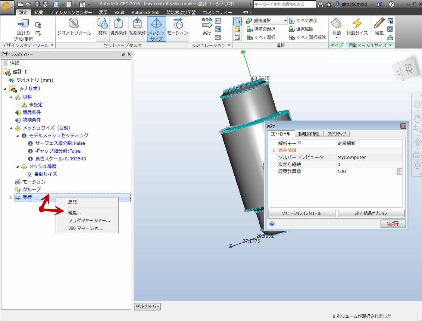Select the edge selection mode cube icon
This screenshot has height=321, width=422.
tap(237, 37)
